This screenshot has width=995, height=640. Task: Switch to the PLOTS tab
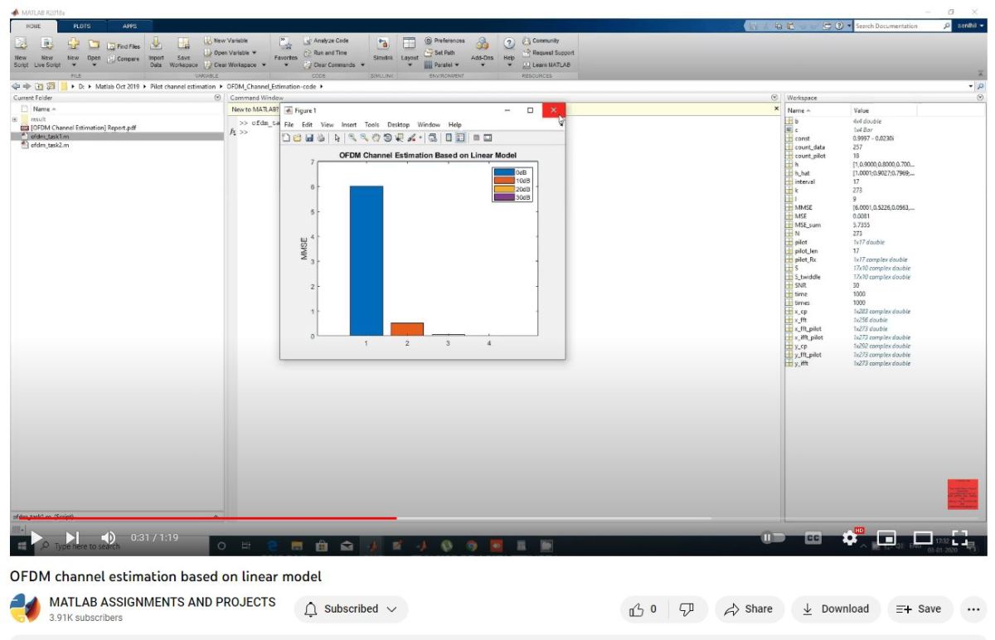[83, 26]
